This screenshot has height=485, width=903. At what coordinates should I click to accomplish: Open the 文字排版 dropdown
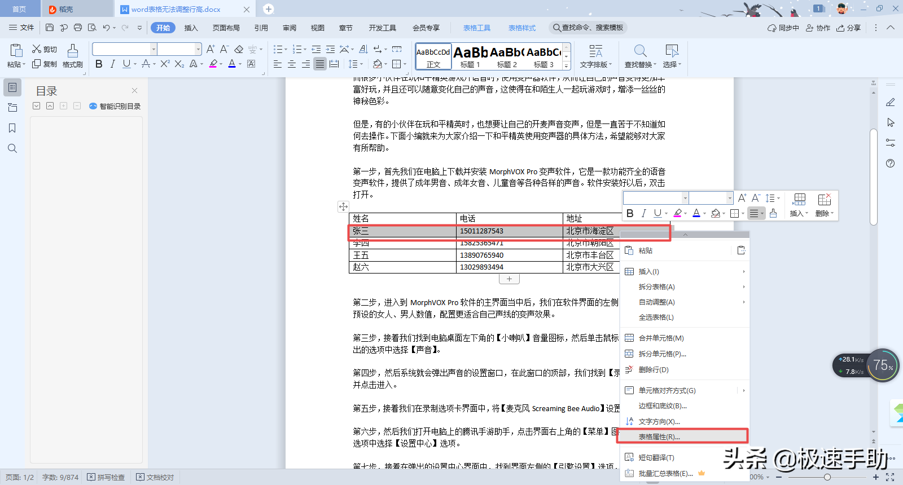[x=596, y=64]
